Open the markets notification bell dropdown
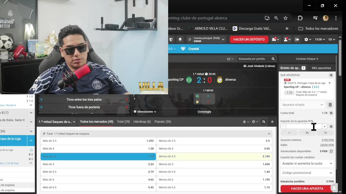 tap(246, 122)
